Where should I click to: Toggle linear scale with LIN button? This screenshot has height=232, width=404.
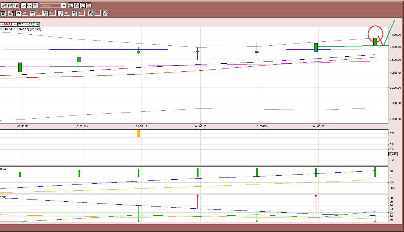pyautogui.click(x=29, y=5)
